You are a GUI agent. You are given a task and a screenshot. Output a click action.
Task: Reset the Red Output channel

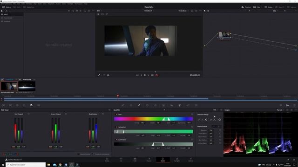(29, 114)
